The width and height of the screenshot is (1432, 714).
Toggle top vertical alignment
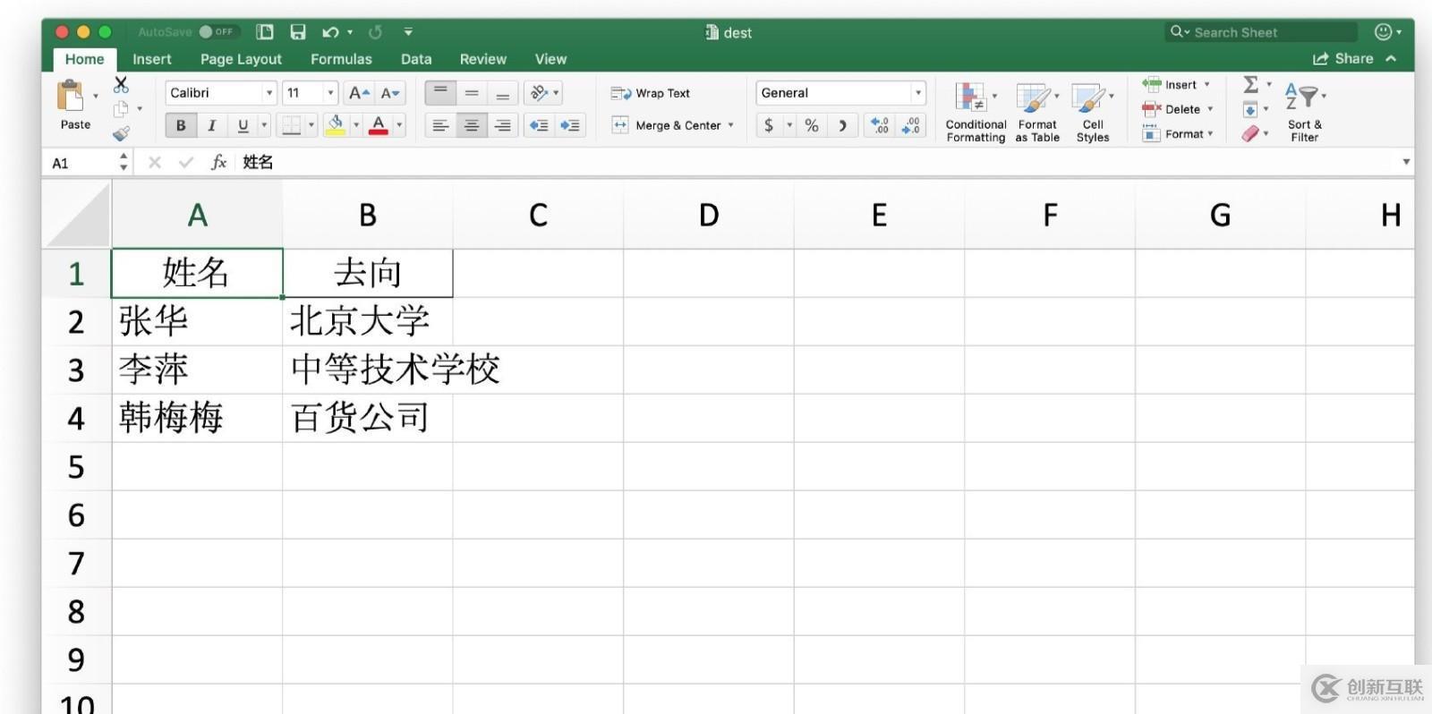pos(440,93)
